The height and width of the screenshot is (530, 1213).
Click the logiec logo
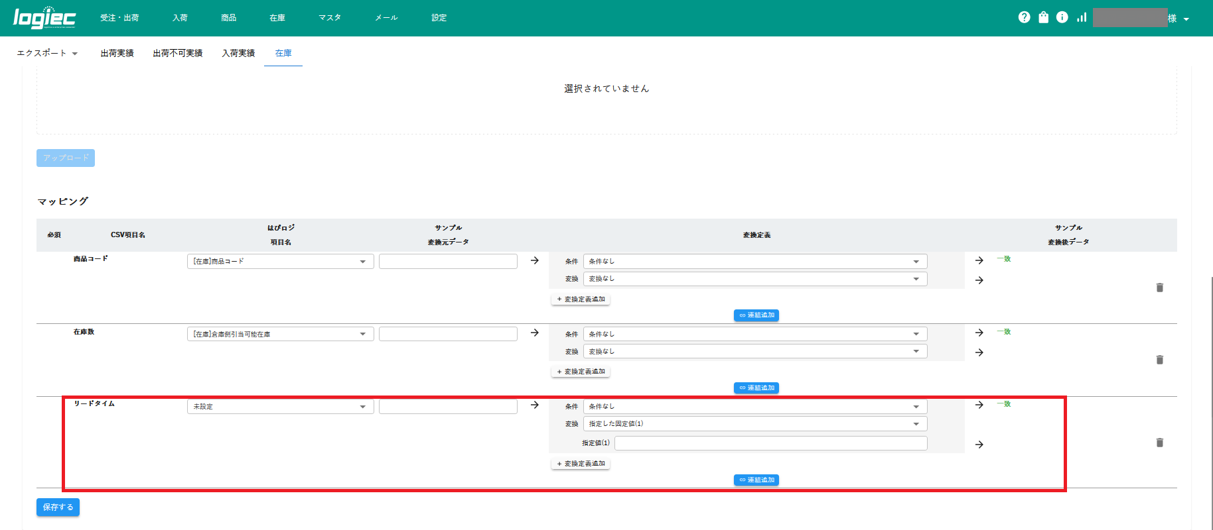point(44,18)
